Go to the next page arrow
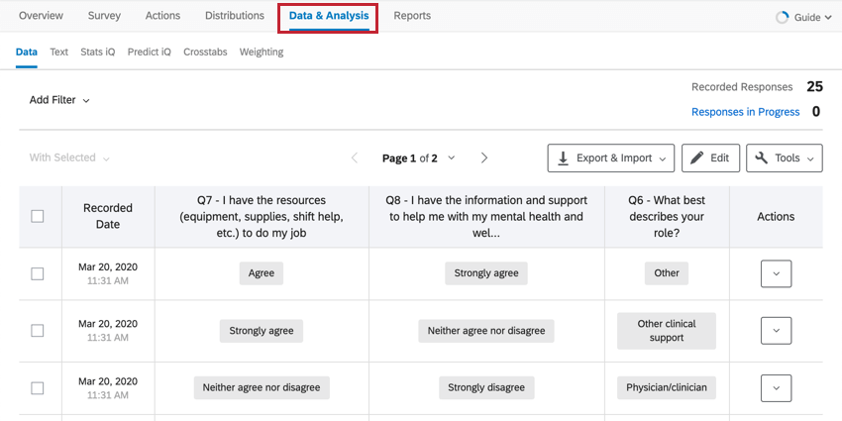Viewport: 842px width, 421px height. tap(484, 158)
